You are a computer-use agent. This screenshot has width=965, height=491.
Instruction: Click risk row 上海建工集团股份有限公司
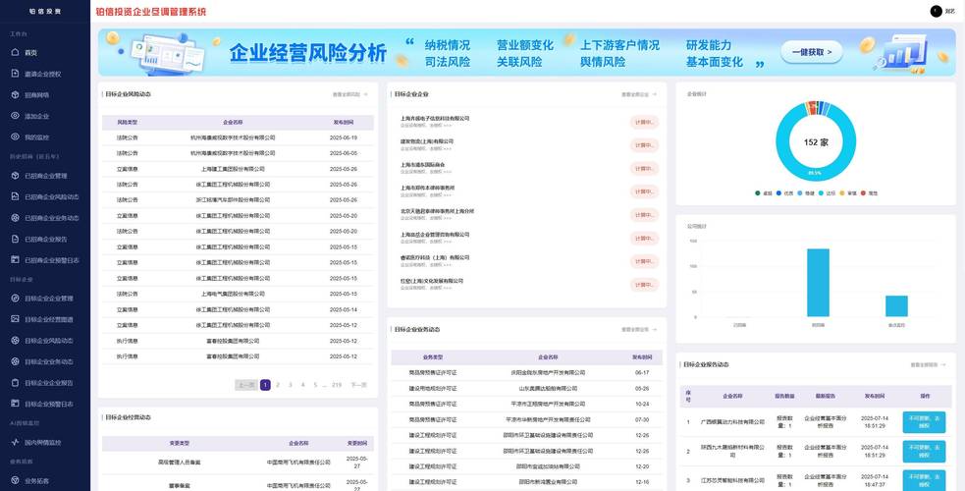click(x=238, y=169)
